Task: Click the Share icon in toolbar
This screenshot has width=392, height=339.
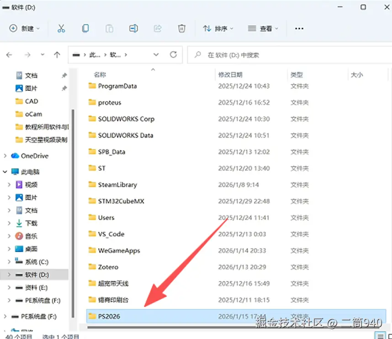Action: [x=158, y=28]
